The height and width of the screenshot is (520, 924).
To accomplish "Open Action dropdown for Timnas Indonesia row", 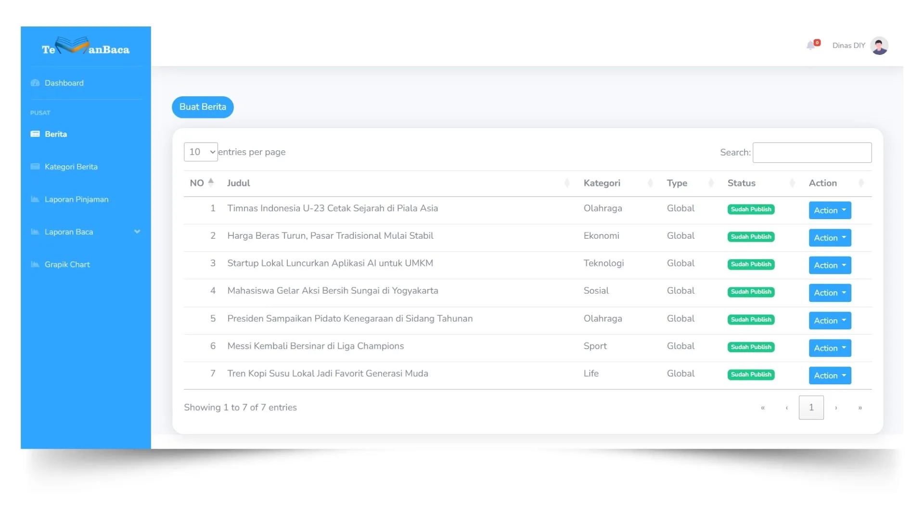I will click(x=830, y=210).
